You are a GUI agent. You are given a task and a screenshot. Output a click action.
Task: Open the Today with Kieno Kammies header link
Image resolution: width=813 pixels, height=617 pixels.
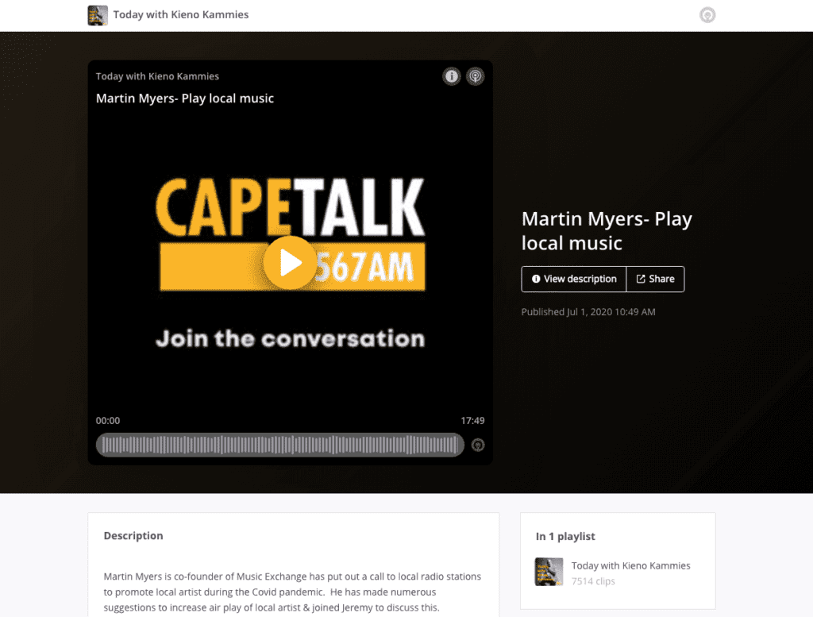[181, 14]
